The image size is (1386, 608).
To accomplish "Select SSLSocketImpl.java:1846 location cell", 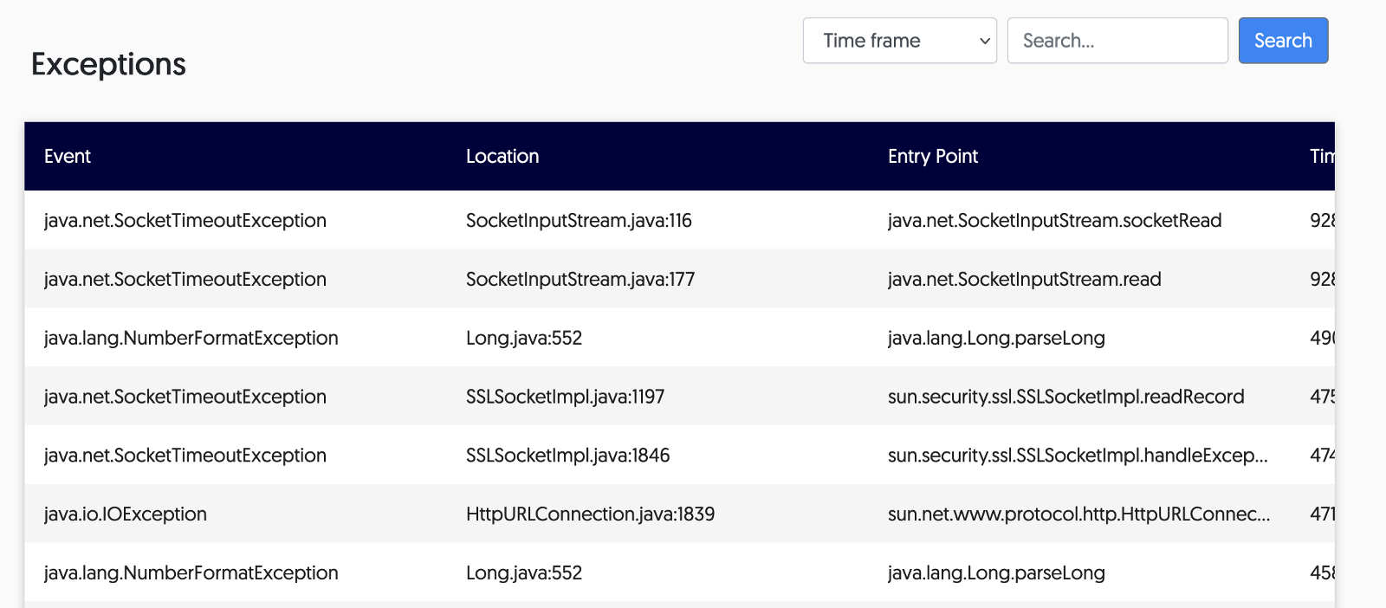I will tap(567, 456).
